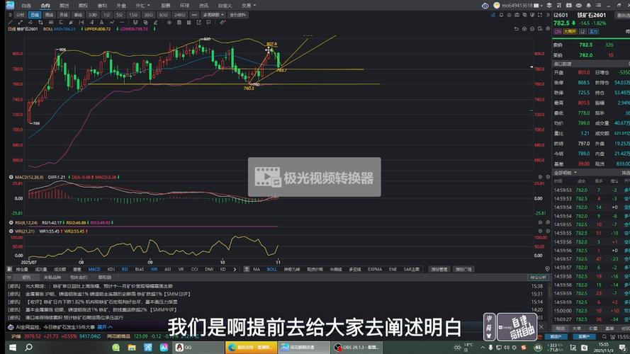Viewport: 630px width, 354px height.
Task: Select the line segment drawing tool
Action: tap(21, 23)
